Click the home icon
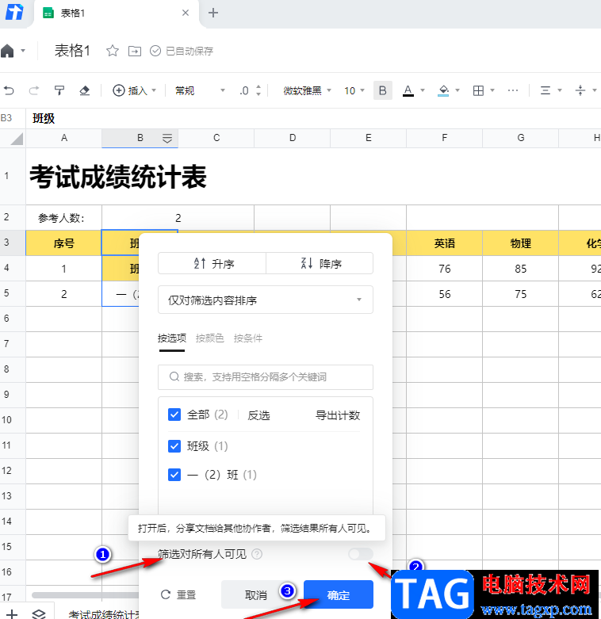The width and height of the screenshot is (601, 619). (7, 51)
